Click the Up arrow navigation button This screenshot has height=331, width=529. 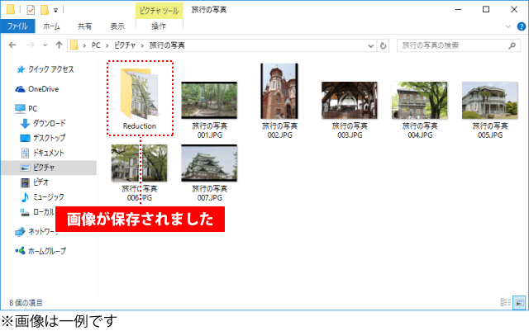pyautogui.click(x=59, y=45)
